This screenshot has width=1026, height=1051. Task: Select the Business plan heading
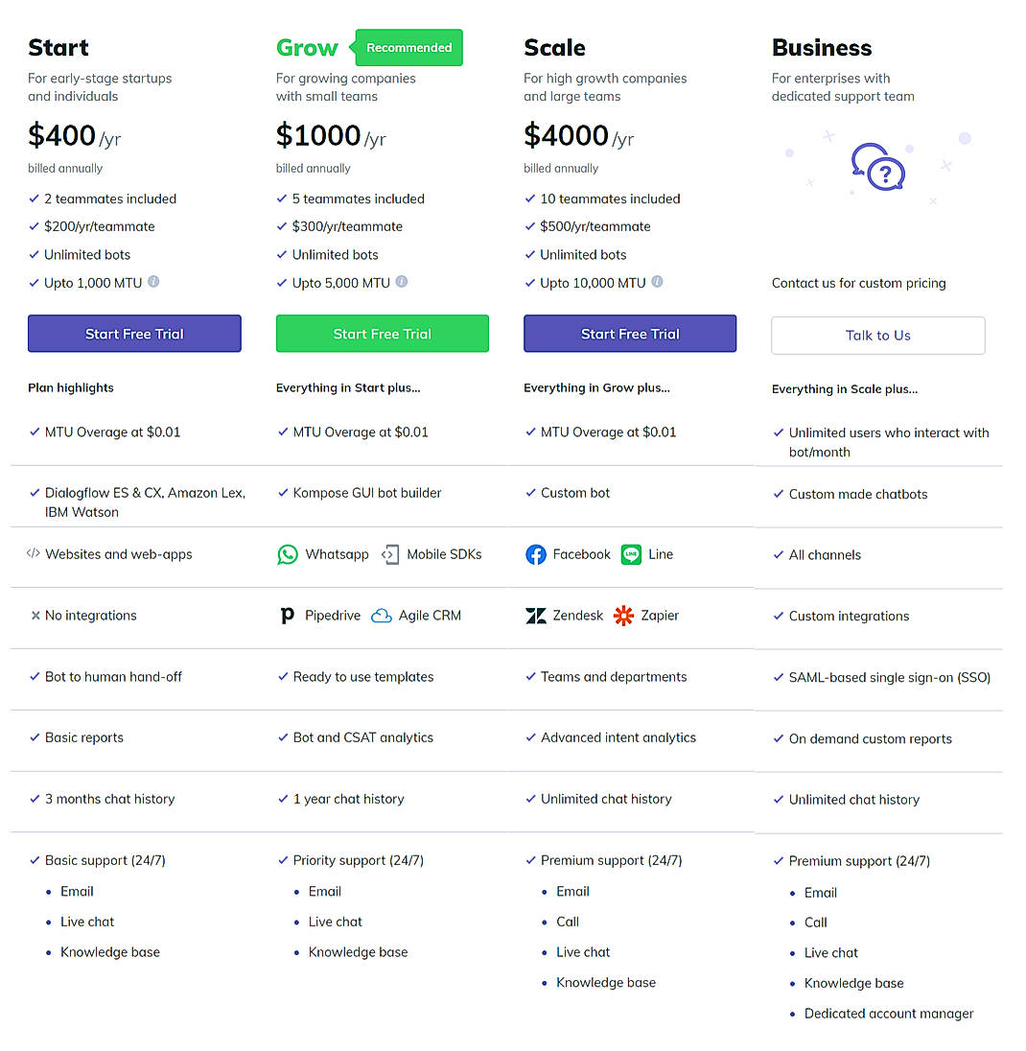coord(821,47)
